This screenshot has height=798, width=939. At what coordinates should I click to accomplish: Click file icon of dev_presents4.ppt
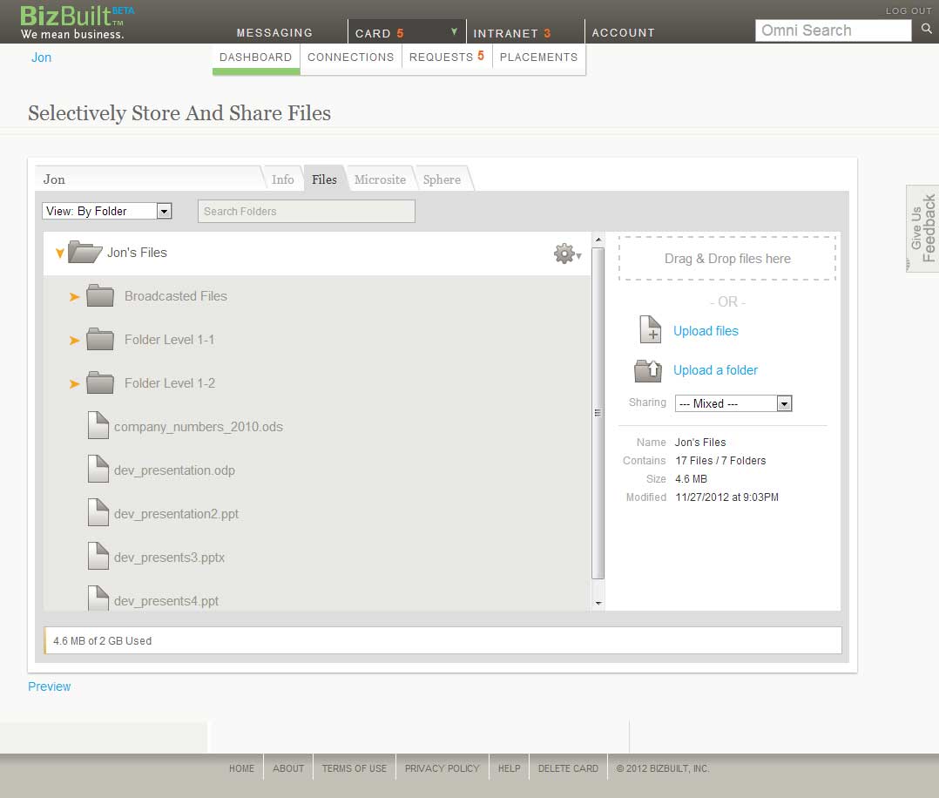[x=98, y=598]
